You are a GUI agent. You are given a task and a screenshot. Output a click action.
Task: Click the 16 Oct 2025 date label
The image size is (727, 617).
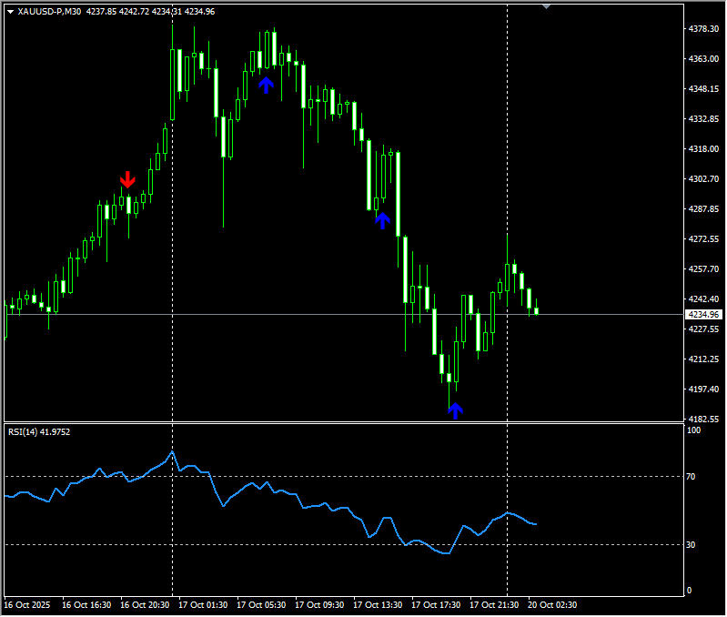(x=26, y=604)
